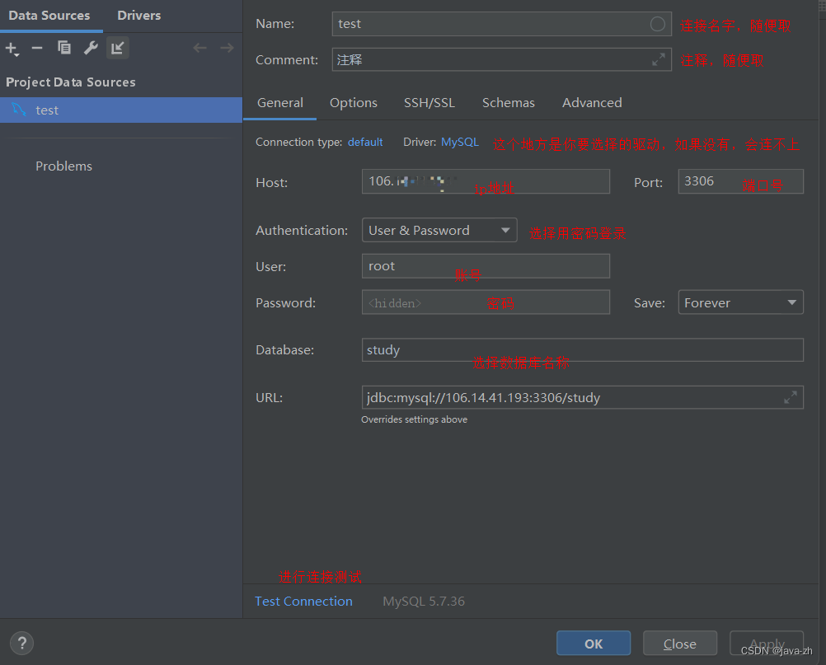Open the Help question mark icon

[x=21, y=643]
